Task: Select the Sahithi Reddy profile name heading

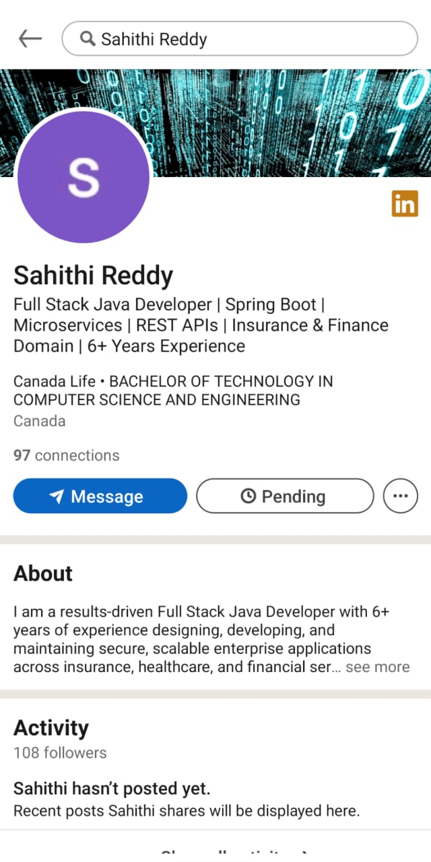Action: (93, 275)
